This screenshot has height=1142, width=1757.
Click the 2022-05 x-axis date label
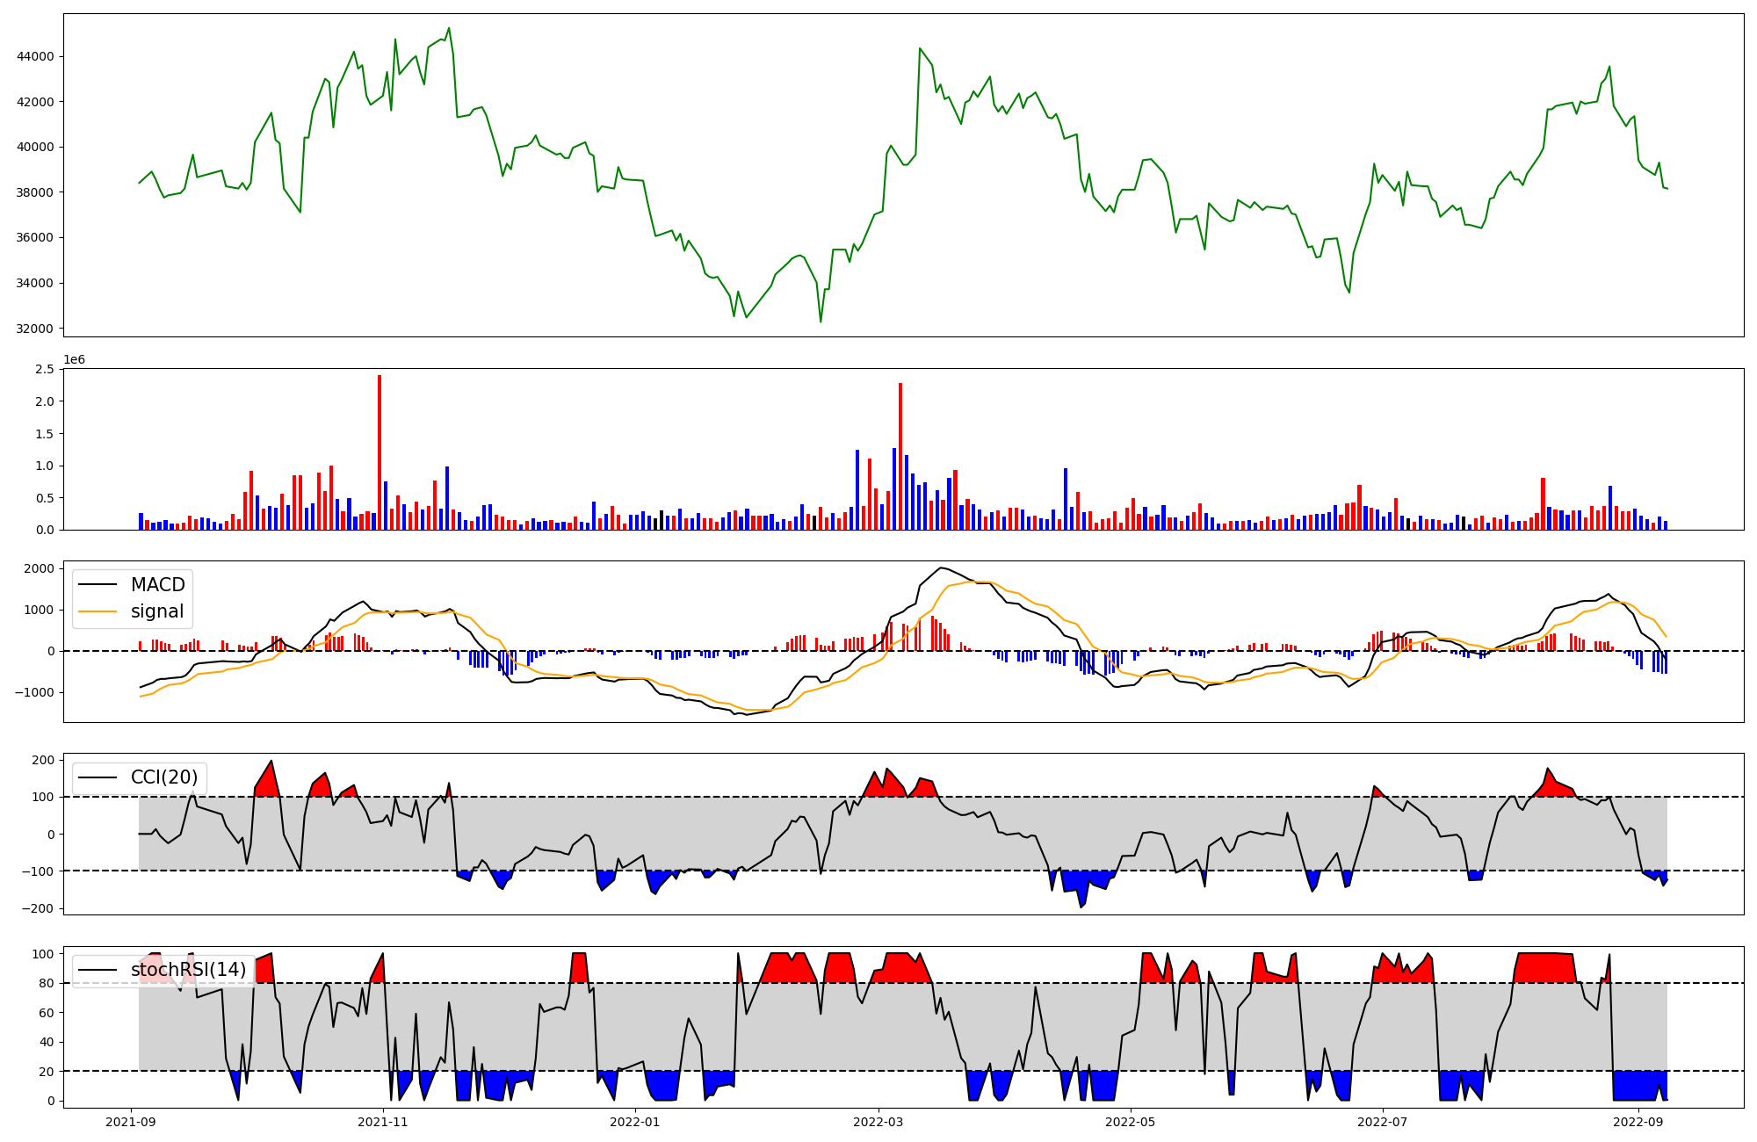click(1130, 1122)
